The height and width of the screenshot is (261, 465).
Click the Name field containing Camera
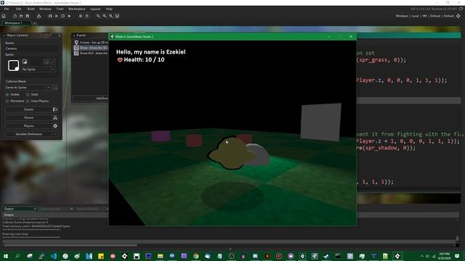click(31, 49)
